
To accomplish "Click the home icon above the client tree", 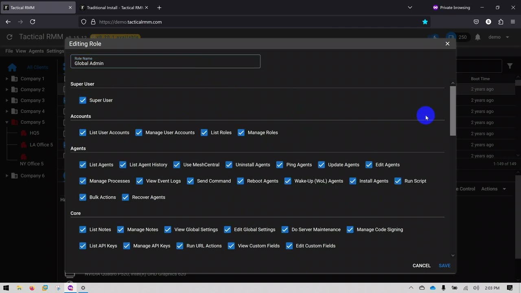I will click(12, 68).
